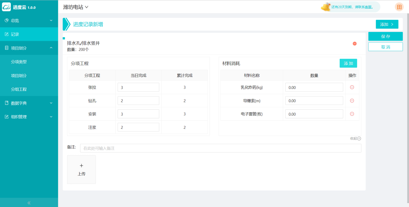This screenshot has width=409, height=207.
Task: Delete the 电子雷管(枚) material row
Action: tap(352, 114)
